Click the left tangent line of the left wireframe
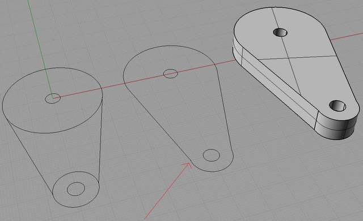 (x=30, y=157)
